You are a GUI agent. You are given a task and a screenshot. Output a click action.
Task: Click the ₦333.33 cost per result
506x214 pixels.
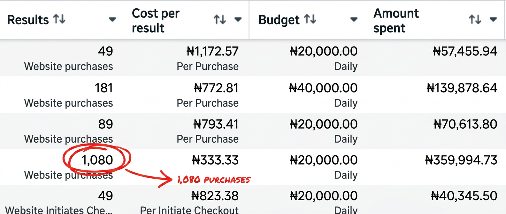coord(215,160)
